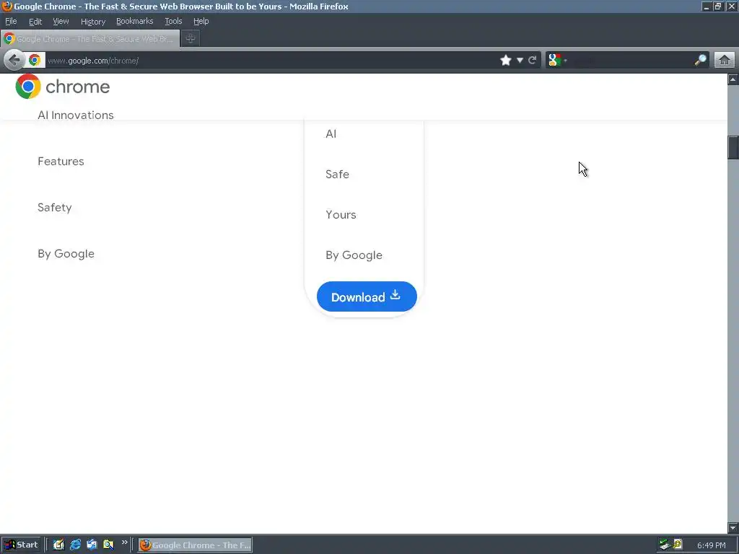
Task: Open the View menu
Action: click(x=61, y=21)
